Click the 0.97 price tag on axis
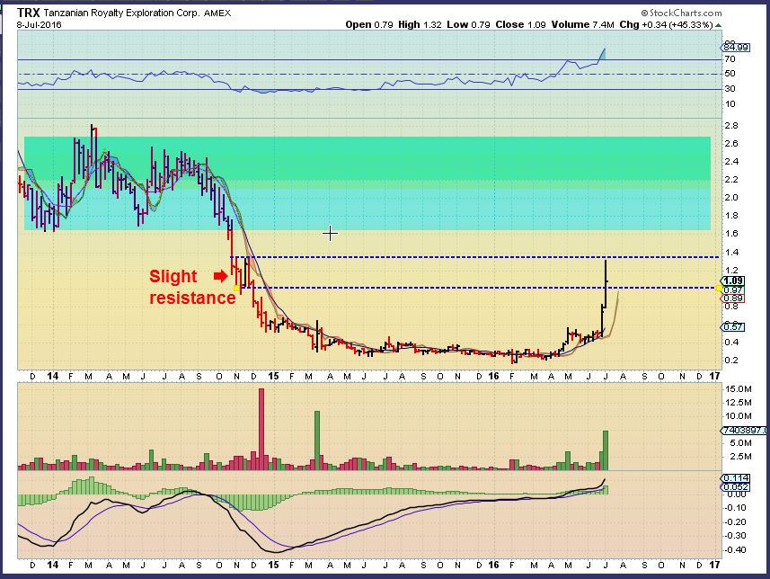 [733, 290]
